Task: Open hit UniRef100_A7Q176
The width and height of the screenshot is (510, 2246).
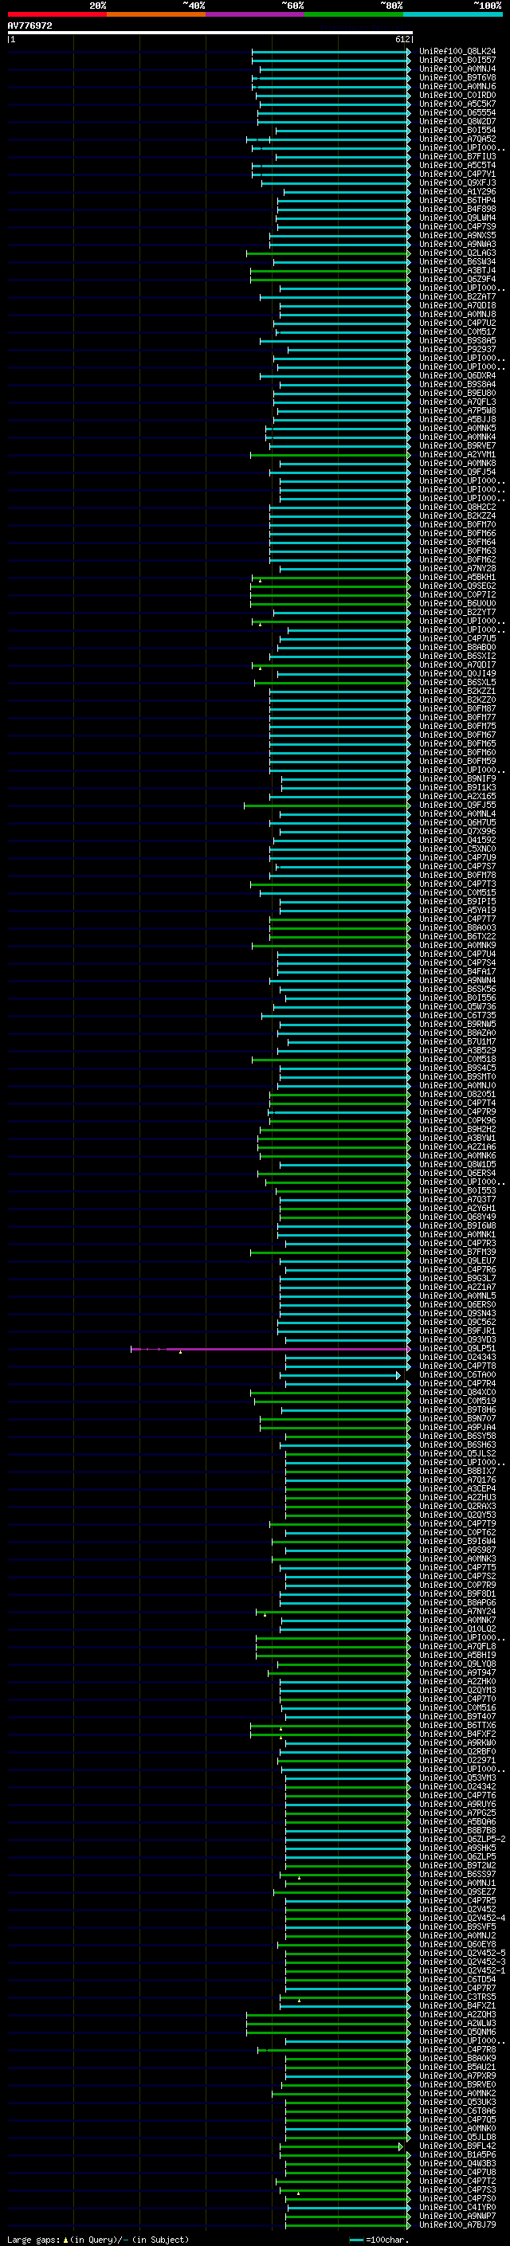Action: pos(457,1480)
